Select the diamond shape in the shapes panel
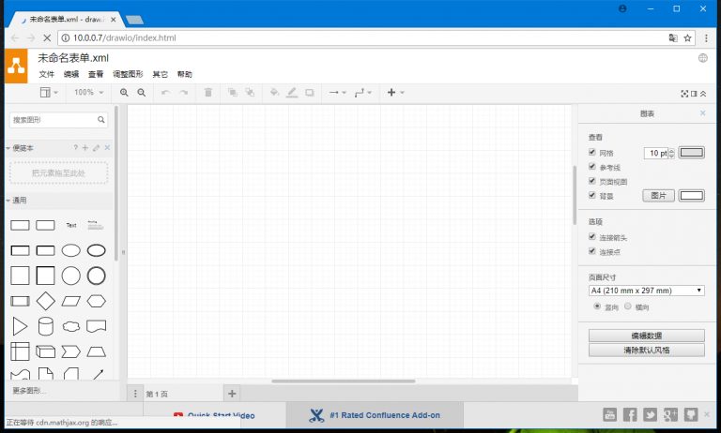The width and height of the screenshot is (721, 433). (45, 301)
